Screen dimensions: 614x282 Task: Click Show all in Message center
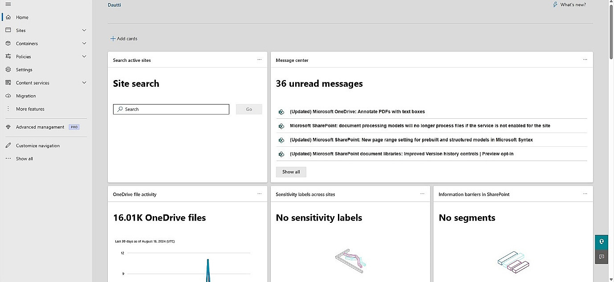click(291, 172)
